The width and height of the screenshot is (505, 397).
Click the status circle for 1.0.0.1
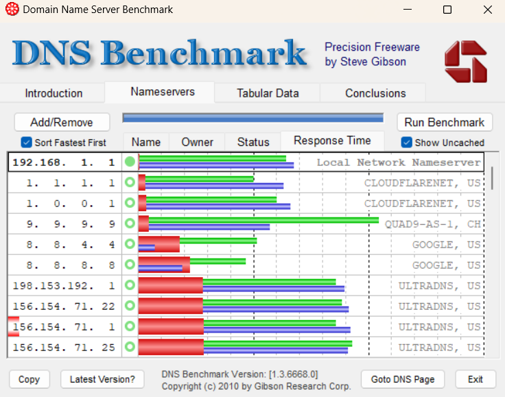coord(130,203)
